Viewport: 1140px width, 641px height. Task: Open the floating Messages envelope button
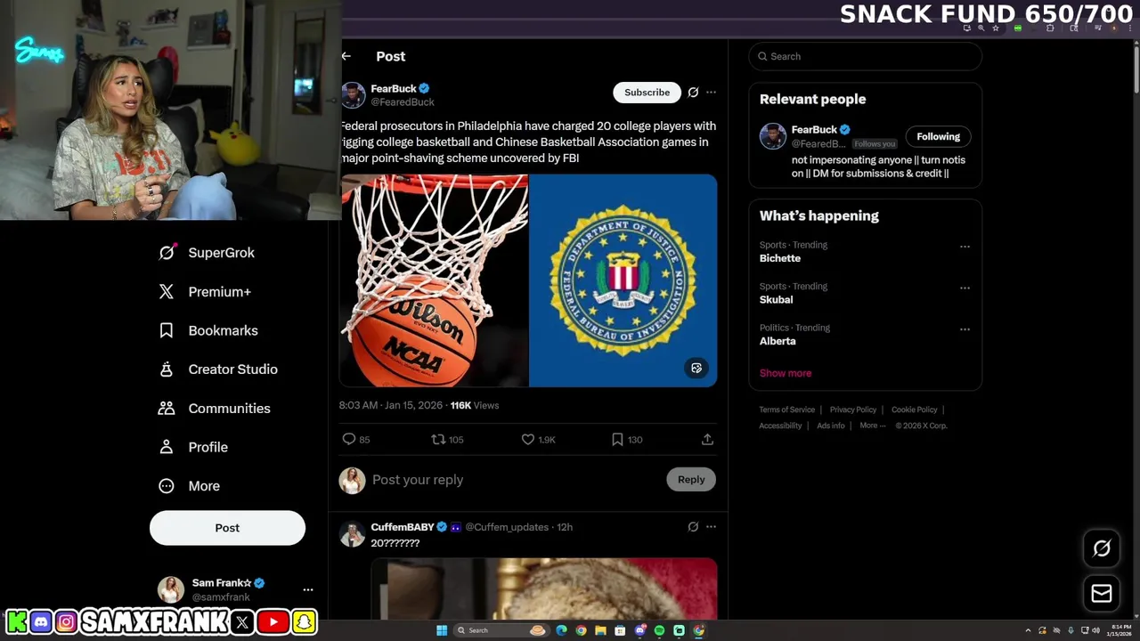pyautogui.click(x=1102, y=594)
